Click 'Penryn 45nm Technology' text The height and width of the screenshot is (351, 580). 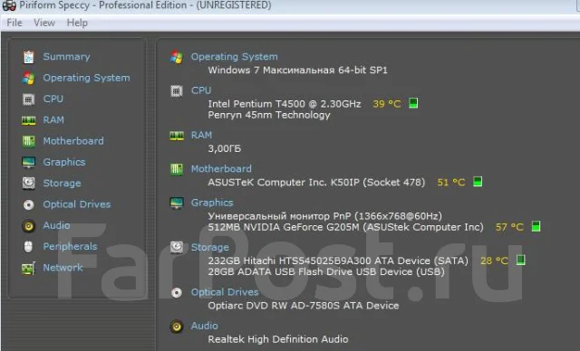pos(269,115)
